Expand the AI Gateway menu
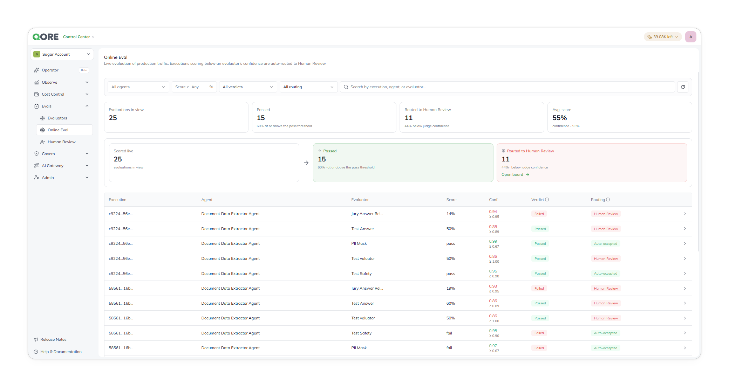This screenshot has height=387, width=729. 62,166
